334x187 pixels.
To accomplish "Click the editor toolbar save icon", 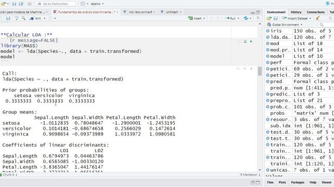I will click(x=8, y=19).
